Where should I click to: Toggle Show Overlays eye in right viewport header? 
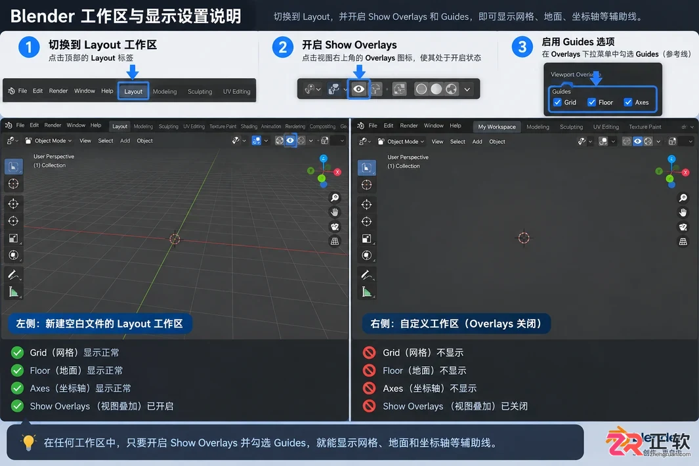click(637, 141)
